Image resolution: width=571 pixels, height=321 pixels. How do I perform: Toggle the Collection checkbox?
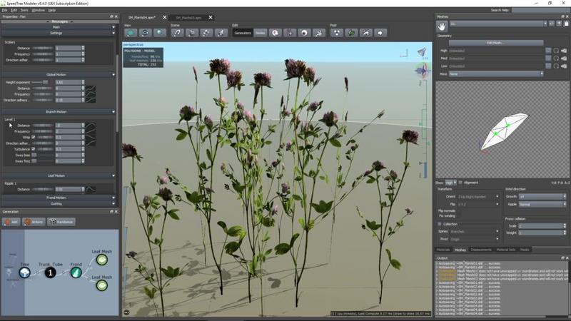(440, 224)
